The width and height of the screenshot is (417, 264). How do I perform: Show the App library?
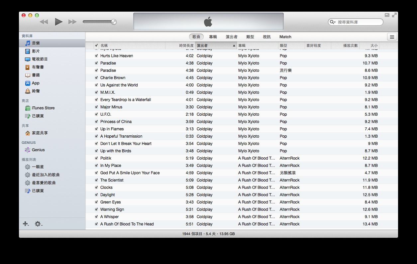click(x=52, y=83)
